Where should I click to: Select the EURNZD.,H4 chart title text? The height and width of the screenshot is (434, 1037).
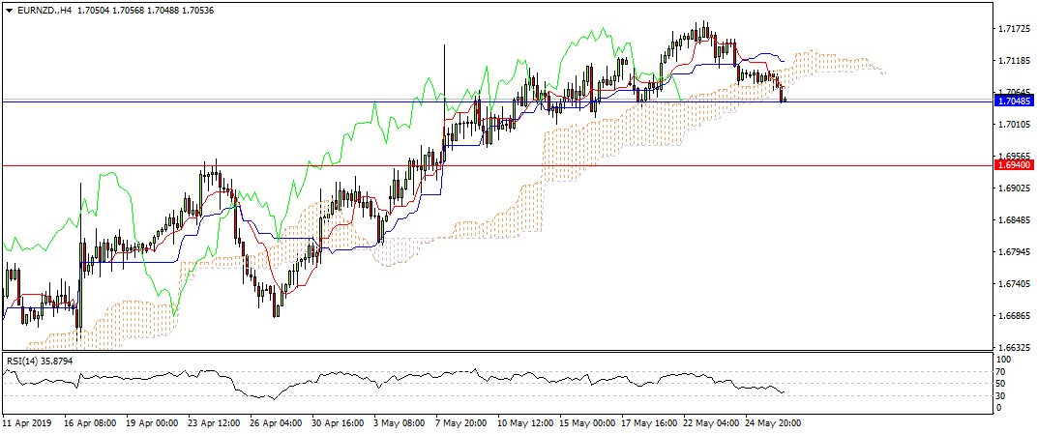pyautogui.click(x=44, y=10)
